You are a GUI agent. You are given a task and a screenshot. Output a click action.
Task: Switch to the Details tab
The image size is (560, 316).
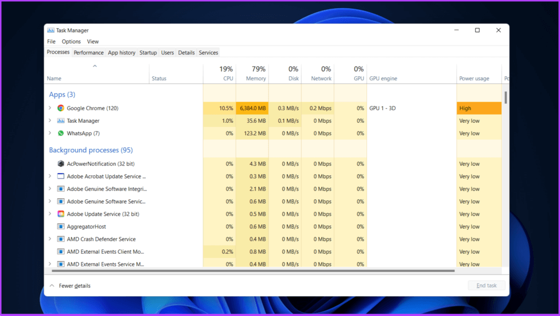pyautogui.click(x=186, y=52)
